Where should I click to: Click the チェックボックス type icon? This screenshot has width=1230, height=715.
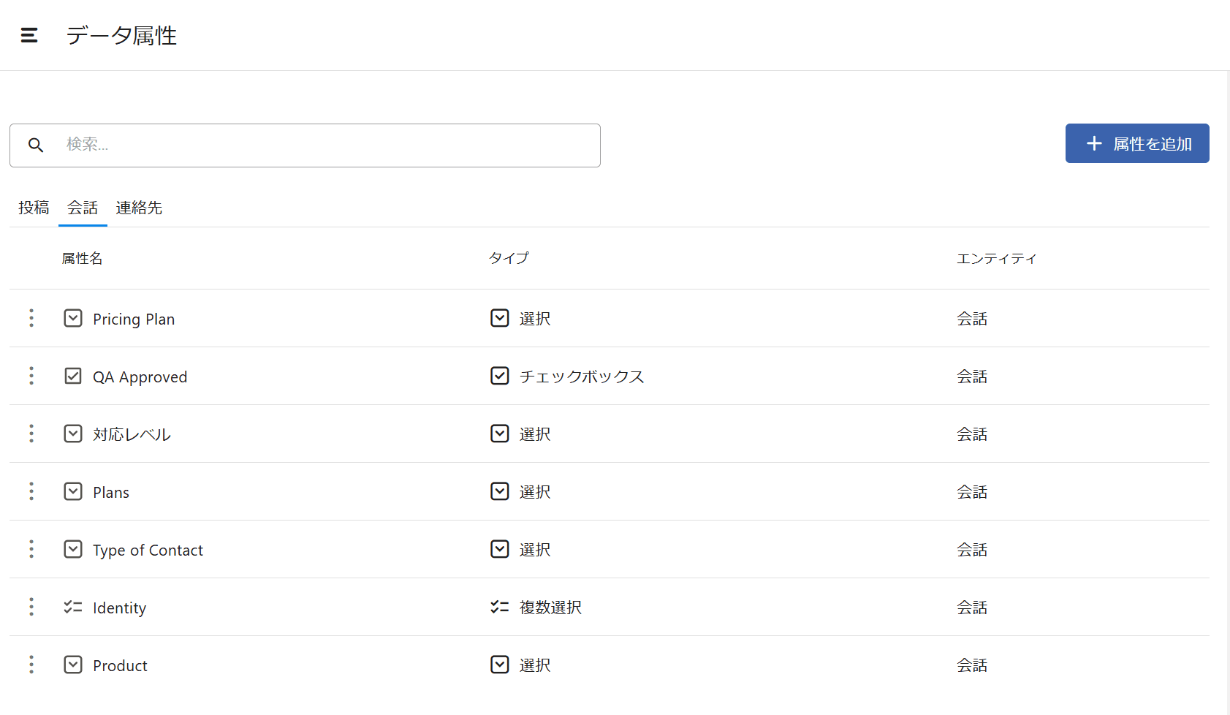pos(500,376)
